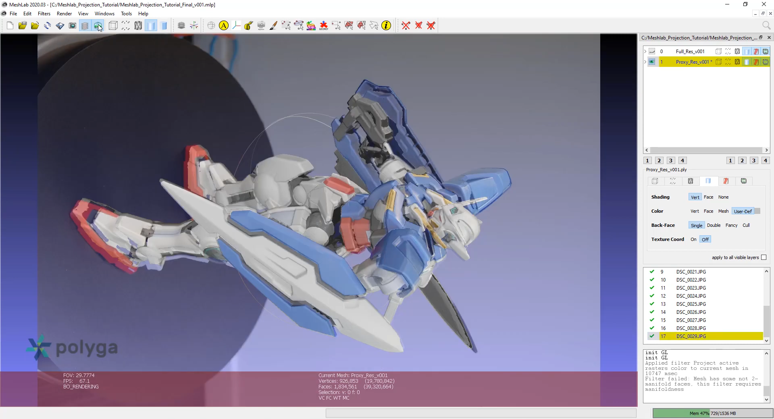Viewport: 774px width, 419px height.
Task: Toggle the raster view globe icon
Action: coord(98,26)
